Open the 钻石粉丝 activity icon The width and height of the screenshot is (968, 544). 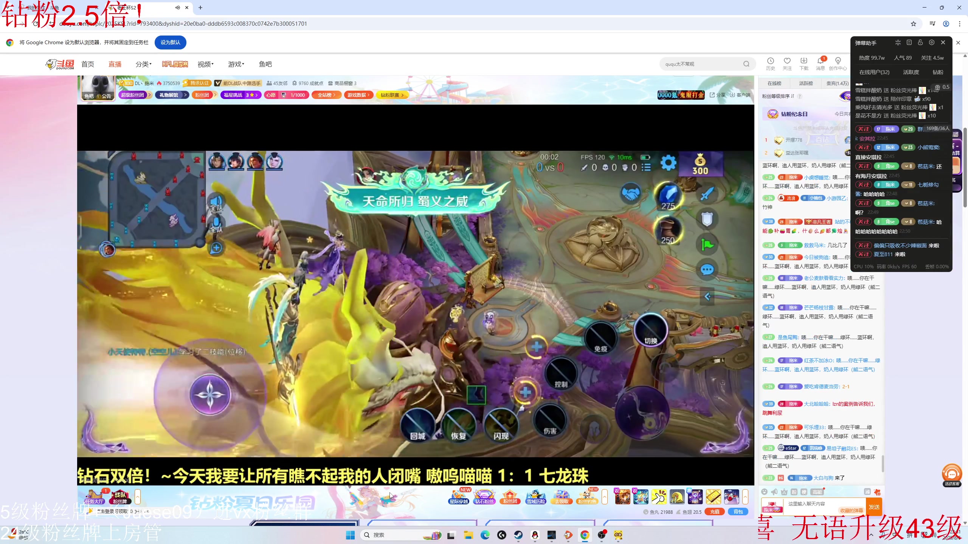pos(484,496)
